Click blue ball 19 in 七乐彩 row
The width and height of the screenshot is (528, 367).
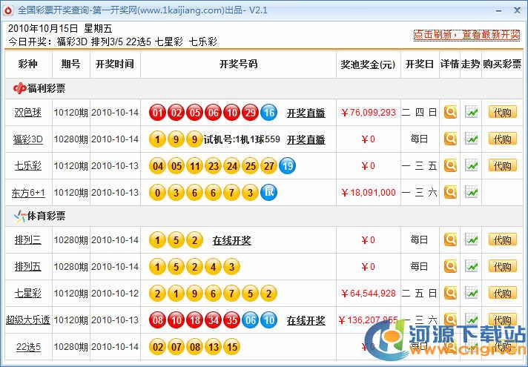[287, 165]
